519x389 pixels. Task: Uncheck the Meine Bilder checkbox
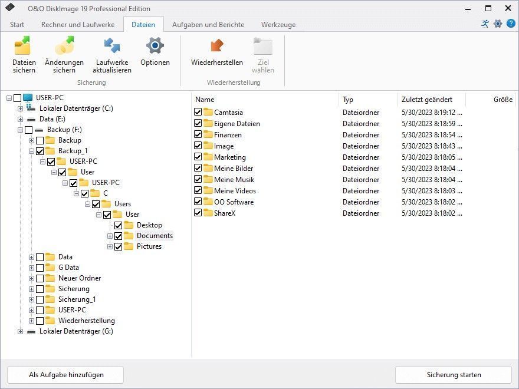[198, 168]
